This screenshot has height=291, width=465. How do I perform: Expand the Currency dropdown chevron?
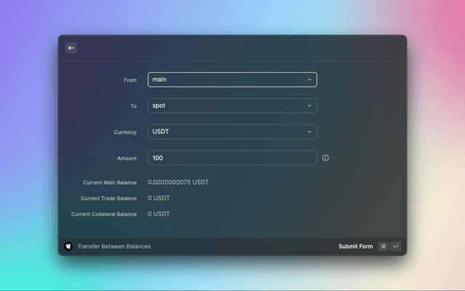pyautogui.click(x=309, y=132)
